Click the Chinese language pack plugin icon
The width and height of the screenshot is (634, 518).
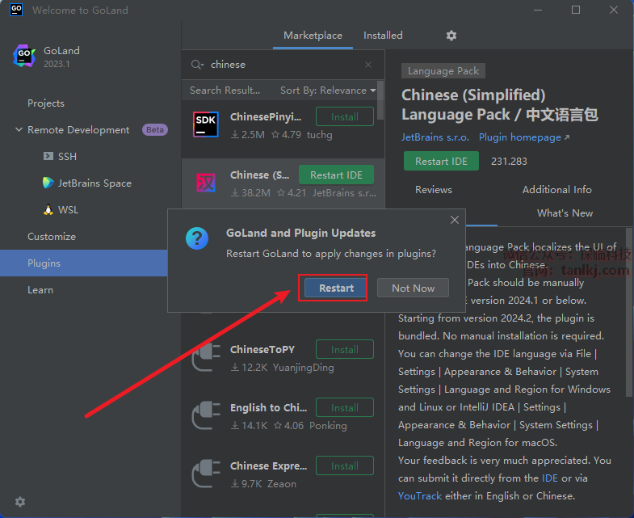pos(206,183)
